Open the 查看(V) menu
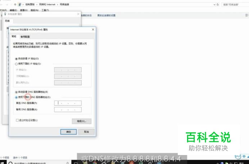Viewport: 249px width, 164px height. [x=24, y=10]
